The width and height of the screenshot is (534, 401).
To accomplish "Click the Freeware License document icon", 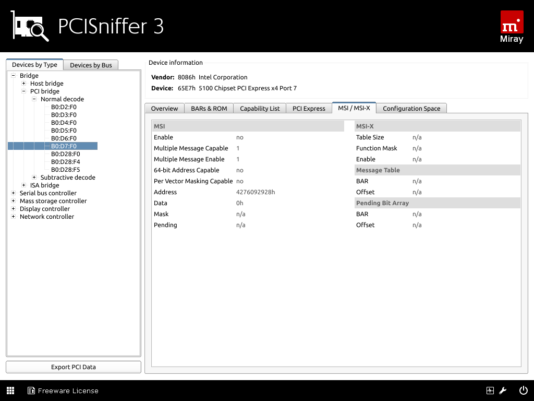I will (31, 391).
